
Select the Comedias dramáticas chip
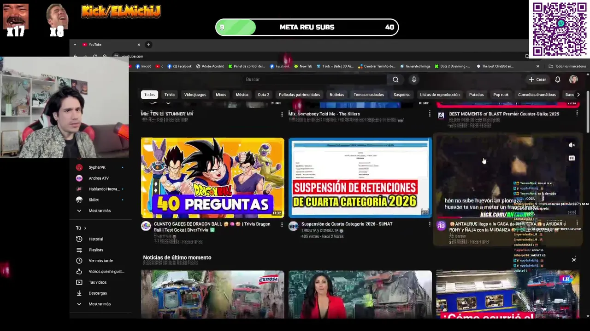coord(537,95)
